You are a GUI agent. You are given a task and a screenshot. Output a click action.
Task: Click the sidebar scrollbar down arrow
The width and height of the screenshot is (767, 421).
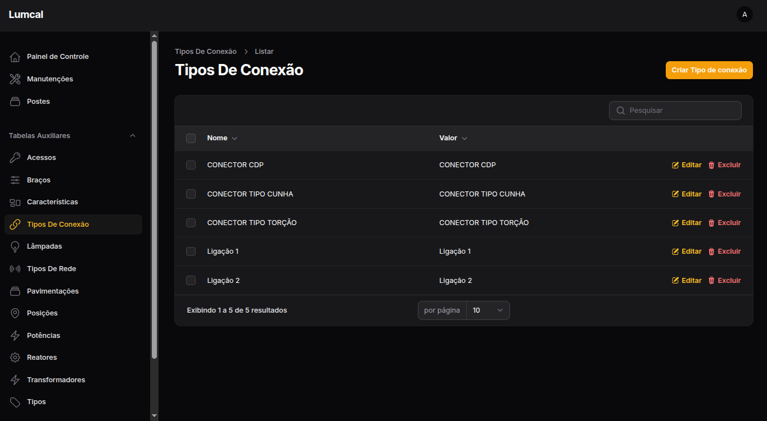pyautogui.click(x=155, y=416)
